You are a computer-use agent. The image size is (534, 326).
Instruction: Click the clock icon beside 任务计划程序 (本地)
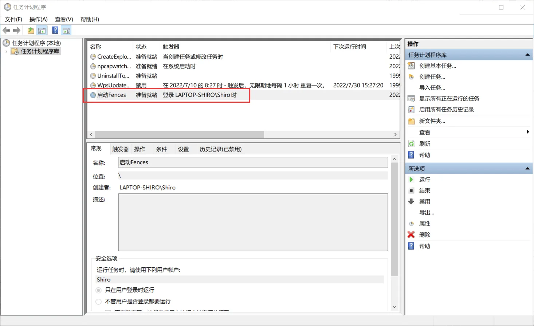coord(7,43)
